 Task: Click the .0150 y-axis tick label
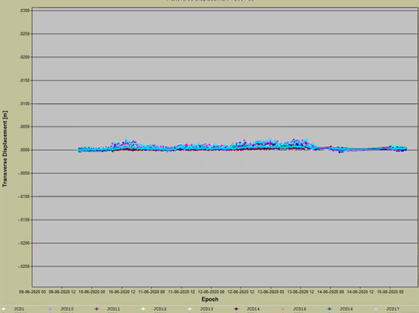(x=25, y=80)
